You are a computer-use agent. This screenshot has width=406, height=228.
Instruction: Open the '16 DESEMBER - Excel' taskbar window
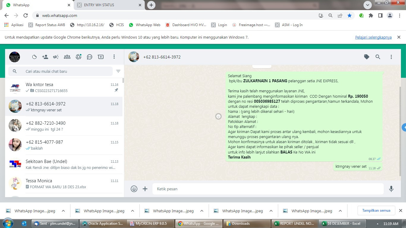(x=343, y=224)
